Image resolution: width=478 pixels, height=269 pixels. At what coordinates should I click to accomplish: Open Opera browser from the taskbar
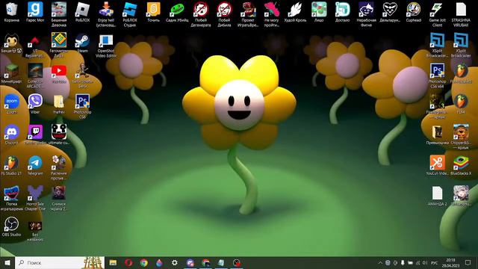128,262
